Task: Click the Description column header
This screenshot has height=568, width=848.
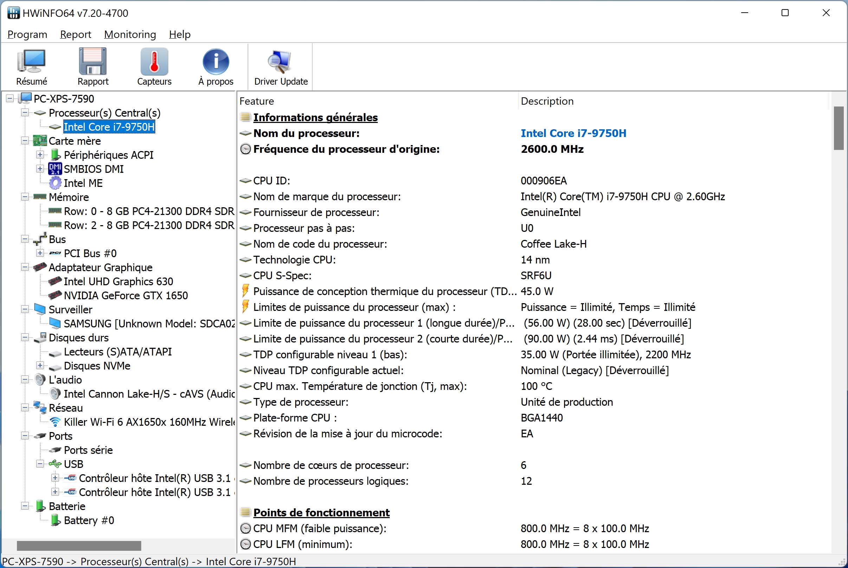Action: click(673, 101)
